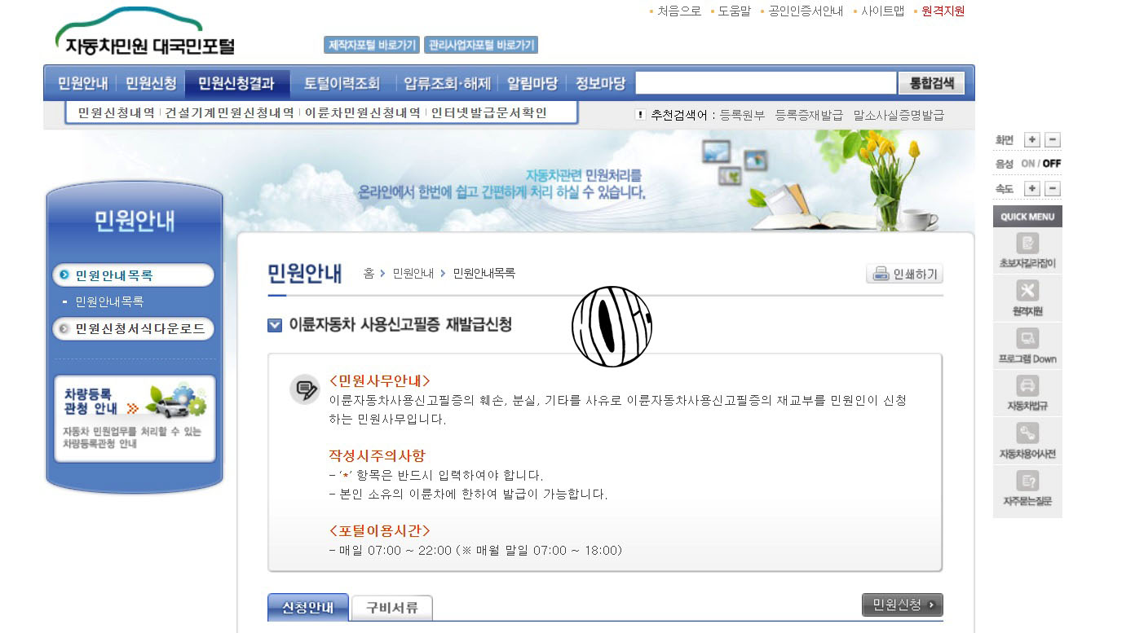This screenshot has height=633, width=1135.
Task: Click the 통합검색 search button
Action: (x=931, y=83)
